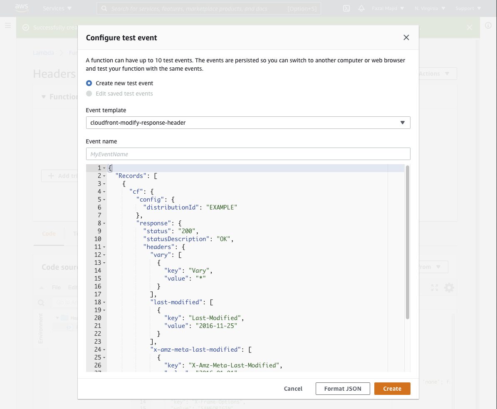
Task: Collapse the "response" JSON block on line 8
Action: click(x=104, y=223)
